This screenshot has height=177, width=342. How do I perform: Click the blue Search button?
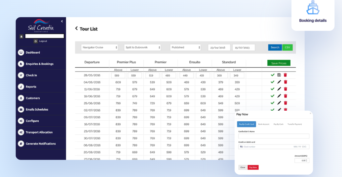pyautogui.click(x=275, y=48)
